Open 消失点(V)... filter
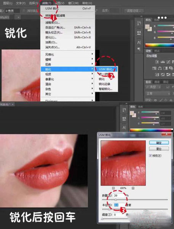 68,47
